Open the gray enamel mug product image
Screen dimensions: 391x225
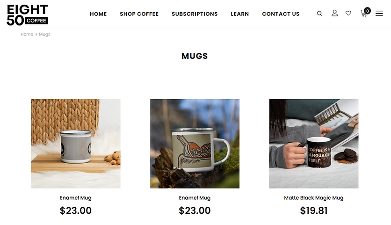[76, 144]
